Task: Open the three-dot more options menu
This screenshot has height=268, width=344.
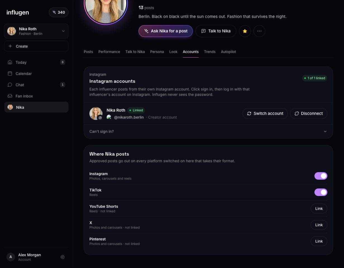Action: [259, 31]
